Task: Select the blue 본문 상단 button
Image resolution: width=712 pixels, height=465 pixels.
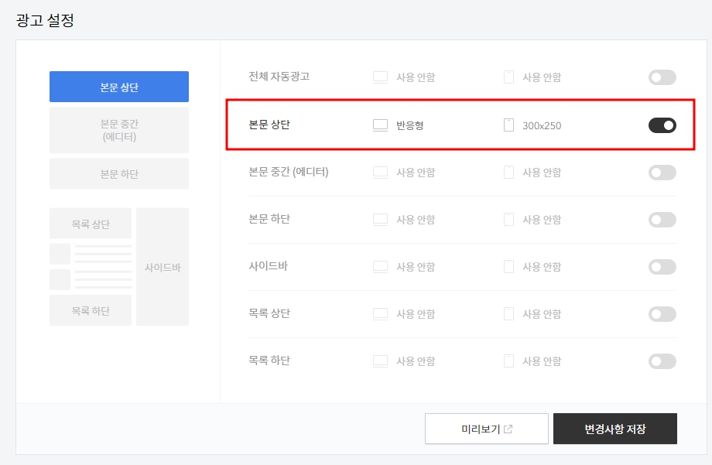Action: pyautogui.click(x=118, y=87)
